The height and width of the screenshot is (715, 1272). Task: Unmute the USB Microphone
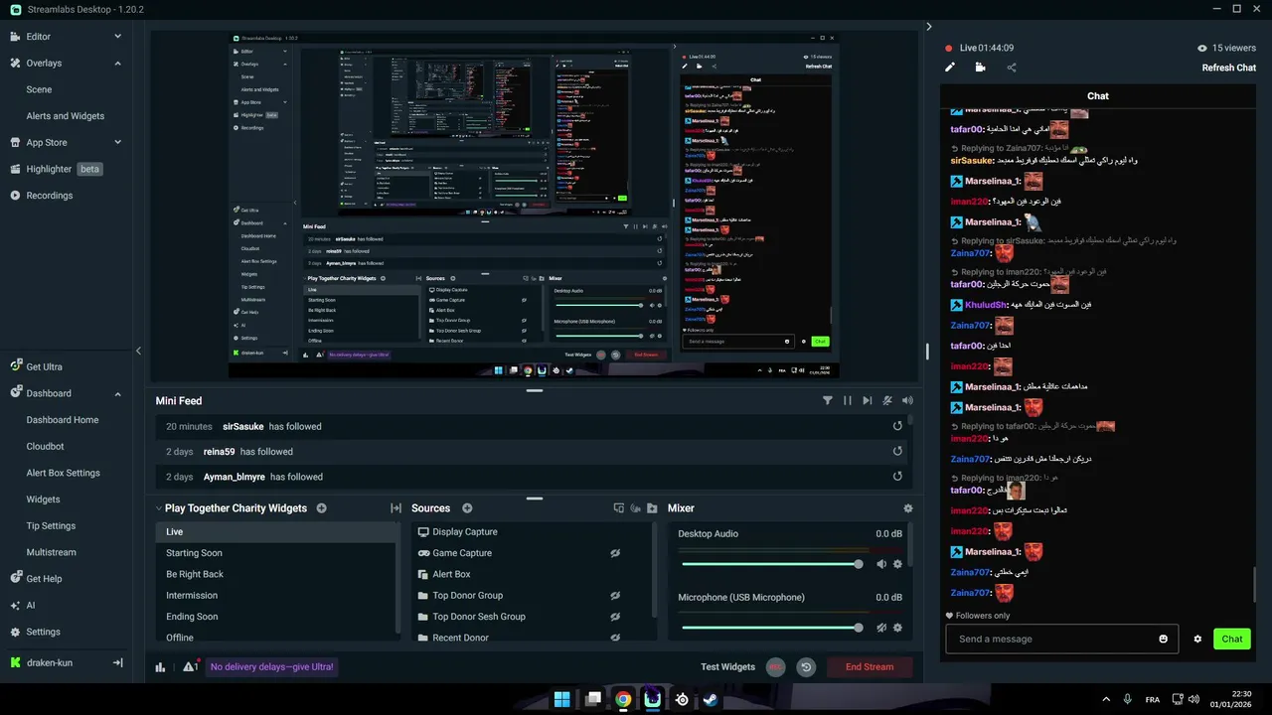tap(880, 628)
